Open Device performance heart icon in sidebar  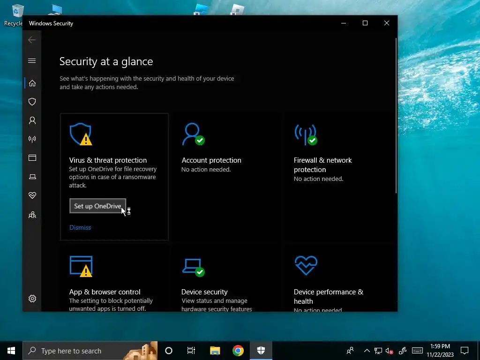pyautogui.click(x=32, y=195)
